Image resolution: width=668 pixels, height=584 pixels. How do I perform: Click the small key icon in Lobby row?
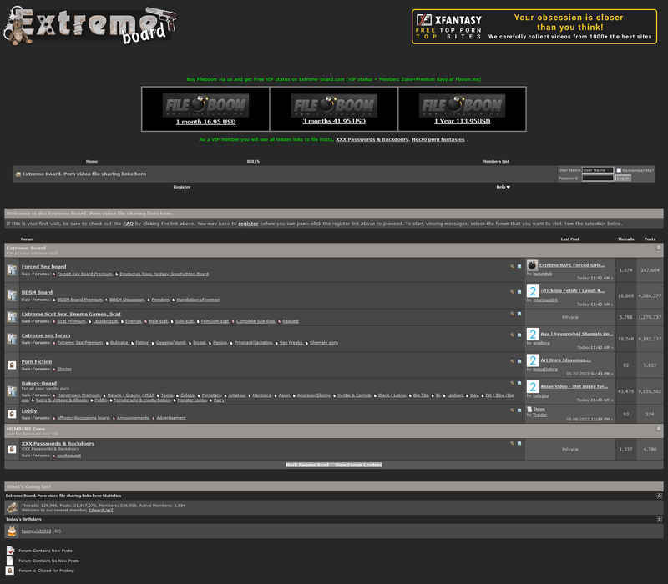pyautogui.click(x=513, y=410)
